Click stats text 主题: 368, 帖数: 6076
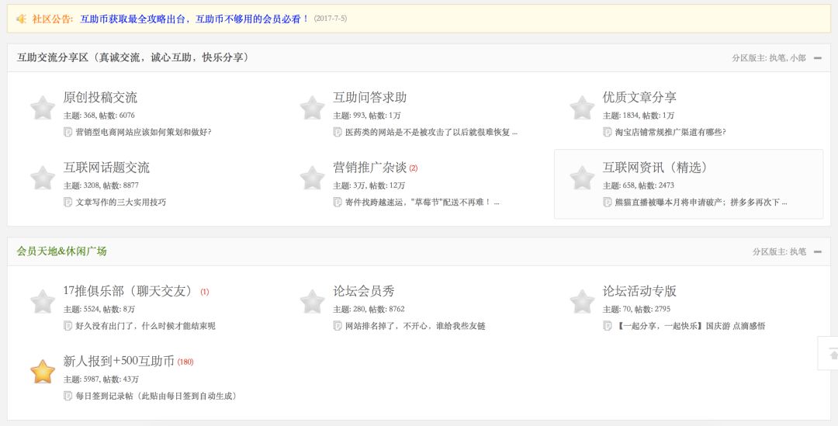Image resolution: width=838 pixels, height=426 pixels. [x=99, y=116]
